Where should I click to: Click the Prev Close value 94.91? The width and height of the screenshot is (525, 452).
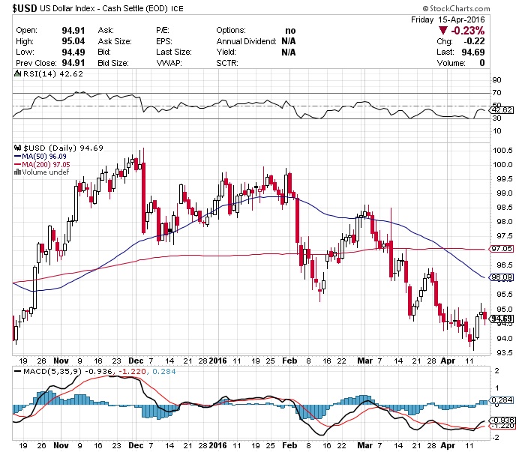pyautogui.click(x=73, y=63)
